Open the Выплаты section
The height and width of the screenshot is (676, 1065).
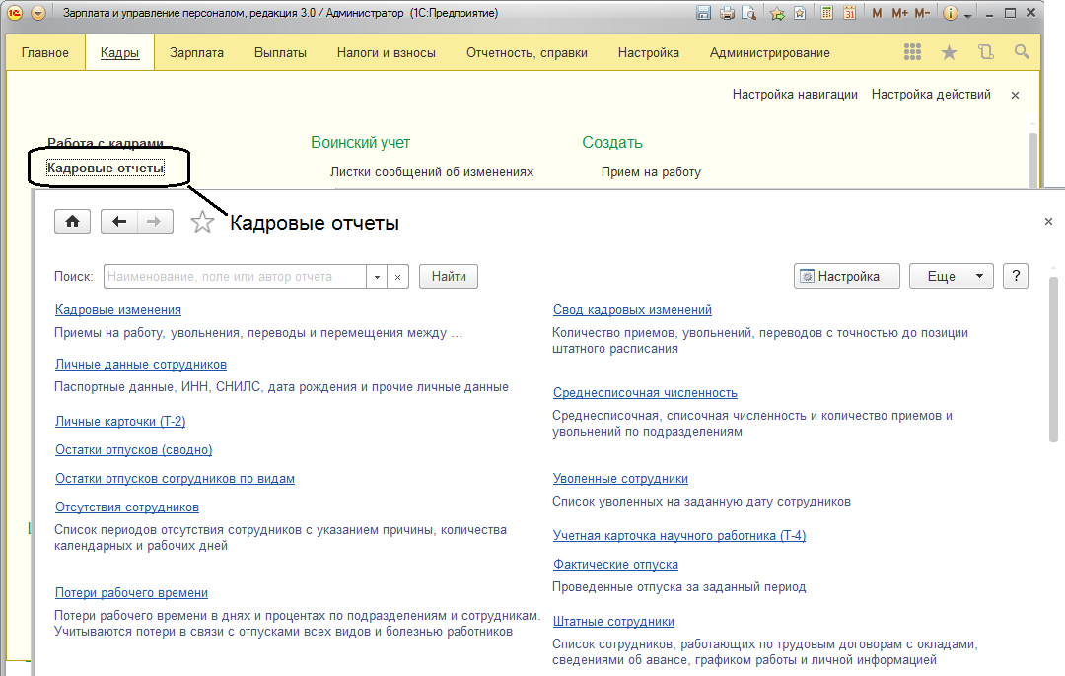(x=280, y=53)
